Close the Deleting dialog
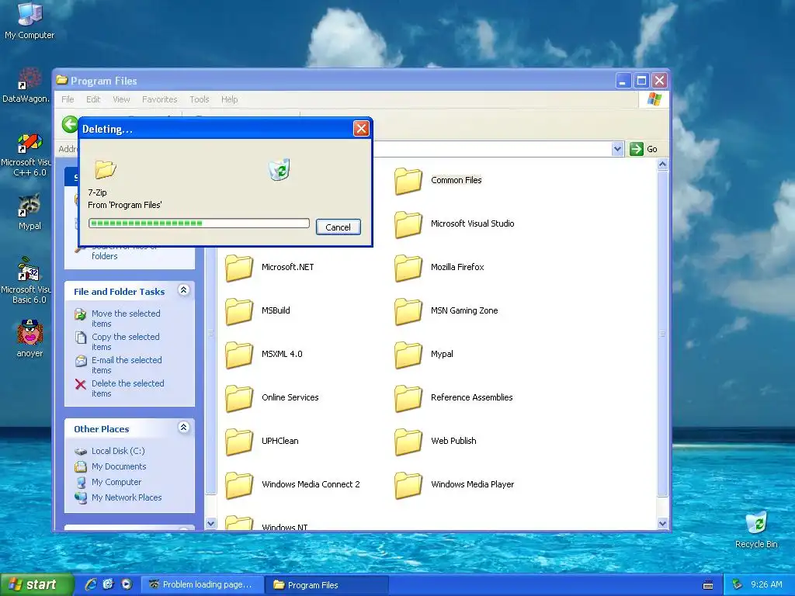The width and height of the screenshot is (795, 596). (361, 129)
